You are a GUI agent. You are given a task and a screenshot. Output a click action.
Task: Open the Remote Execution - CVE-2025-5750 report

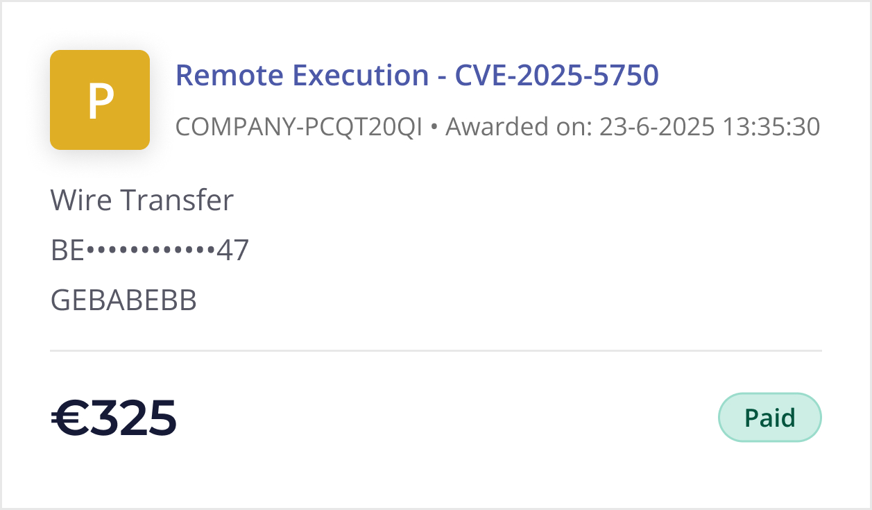(x=417, y=75)
